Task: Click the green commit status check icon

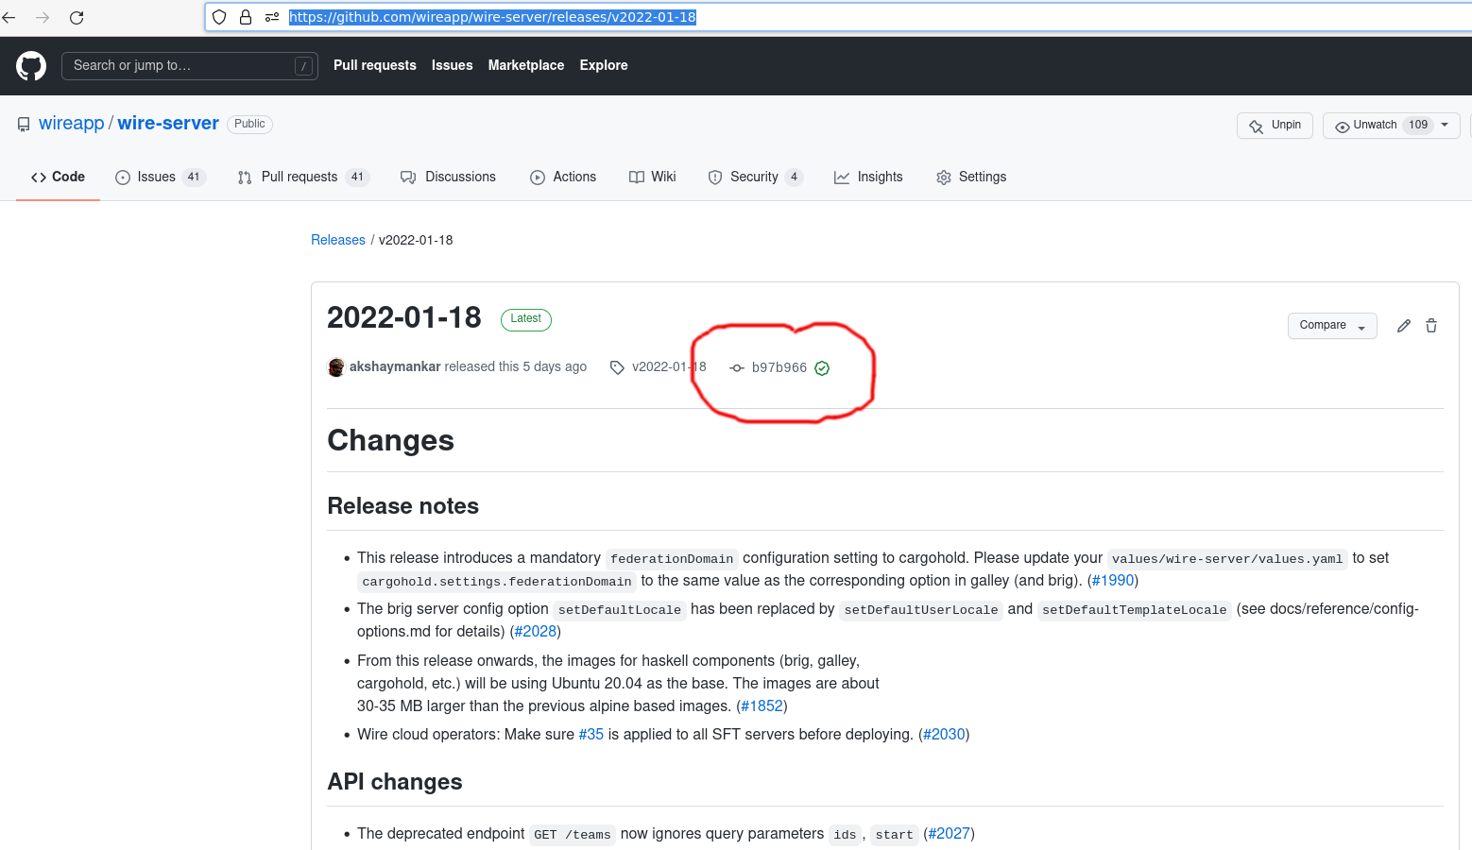Action: [822, 368]
